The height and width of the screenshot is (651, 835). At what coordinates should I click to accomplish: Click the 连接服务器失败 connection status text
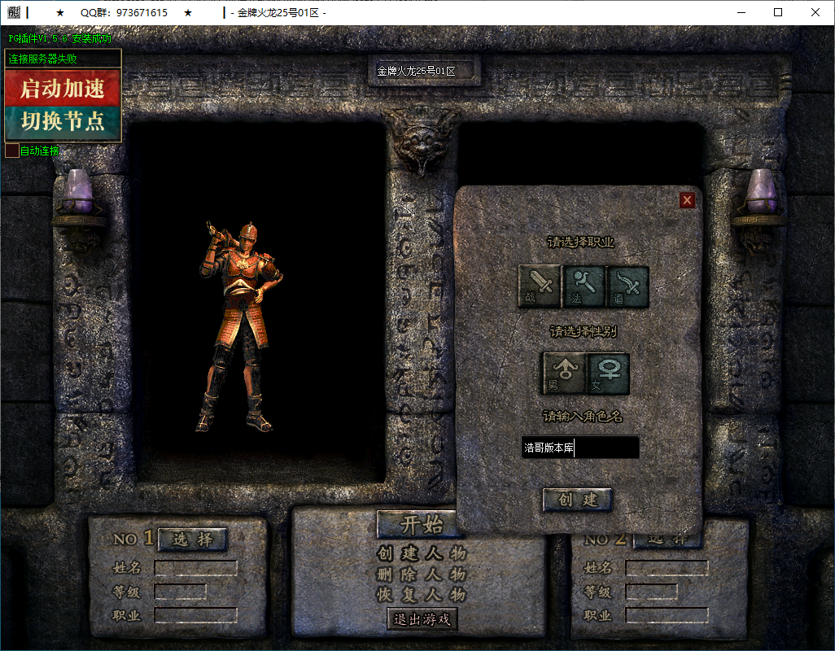[x=42, y=59]
